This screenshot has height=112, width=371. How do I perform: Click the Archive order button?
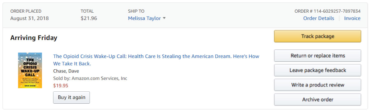point(318,100)
